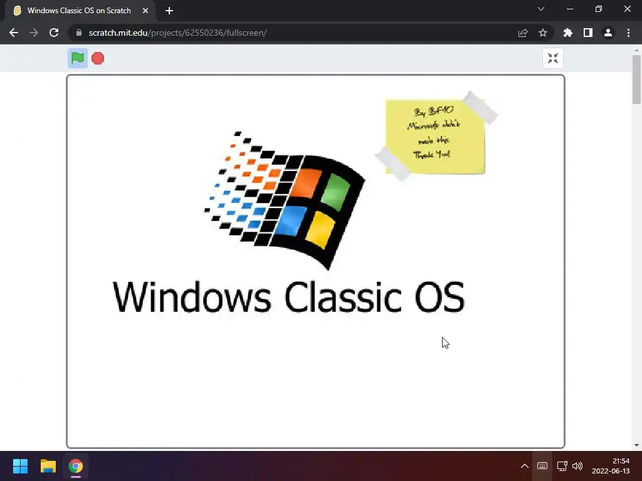Open the Windows Start menu

(20, 466)
